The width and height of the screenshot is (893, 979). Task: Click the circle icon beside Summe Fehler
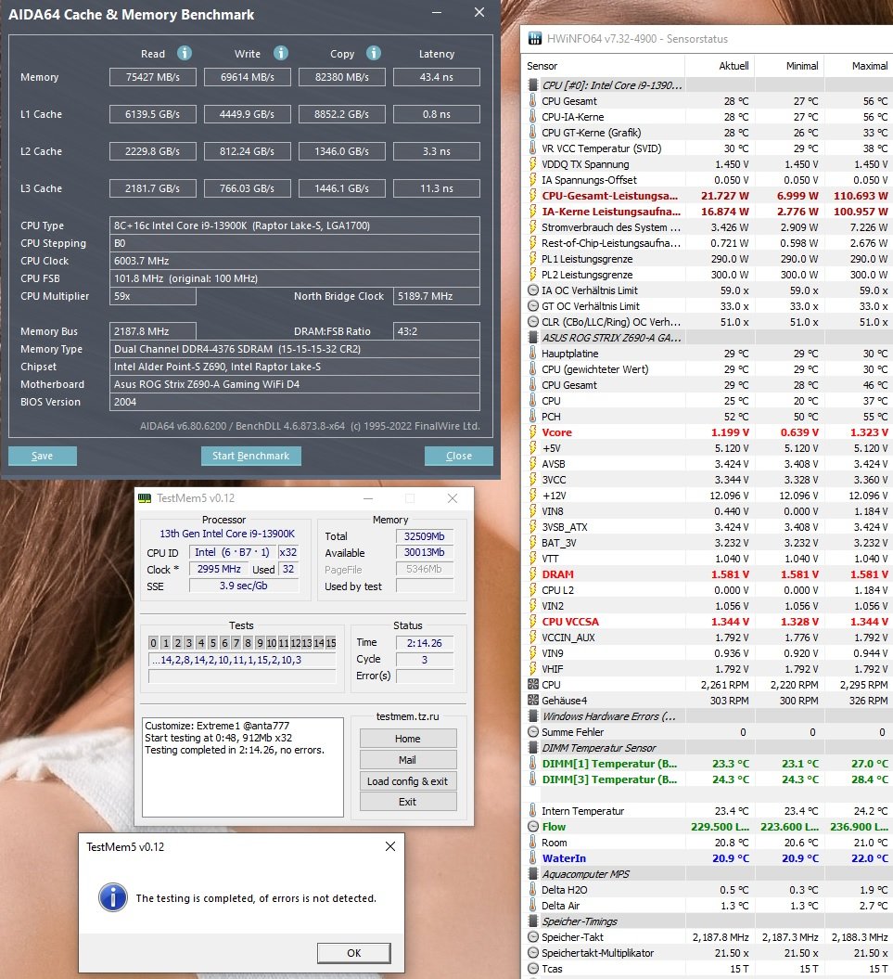tap(533, 732)
